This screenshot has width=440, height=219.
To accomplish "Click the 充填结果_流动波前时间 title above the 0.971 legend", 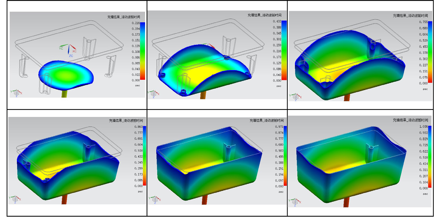I will [x=267, y=120].
